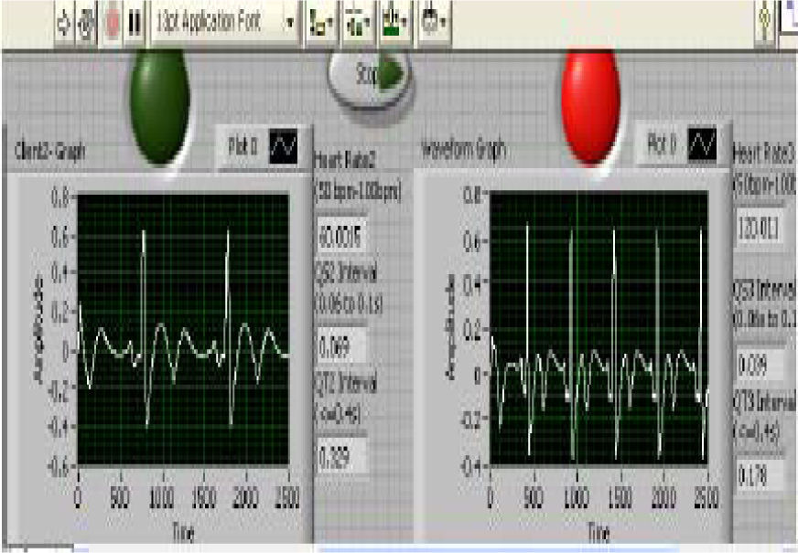Open the 13pt Application Font dropdown
798x553 pixels.
pos(224,20)
